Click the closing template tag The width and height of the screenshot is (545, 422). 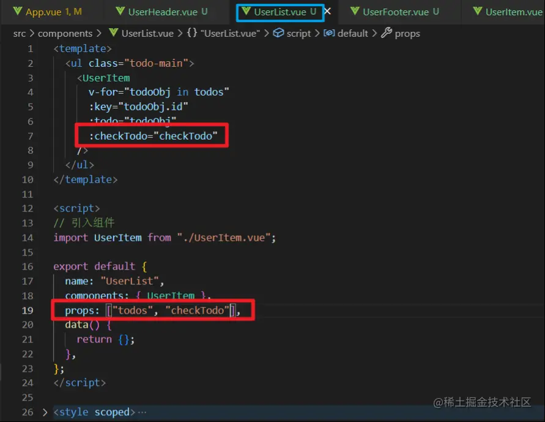(x=86, y=179)
